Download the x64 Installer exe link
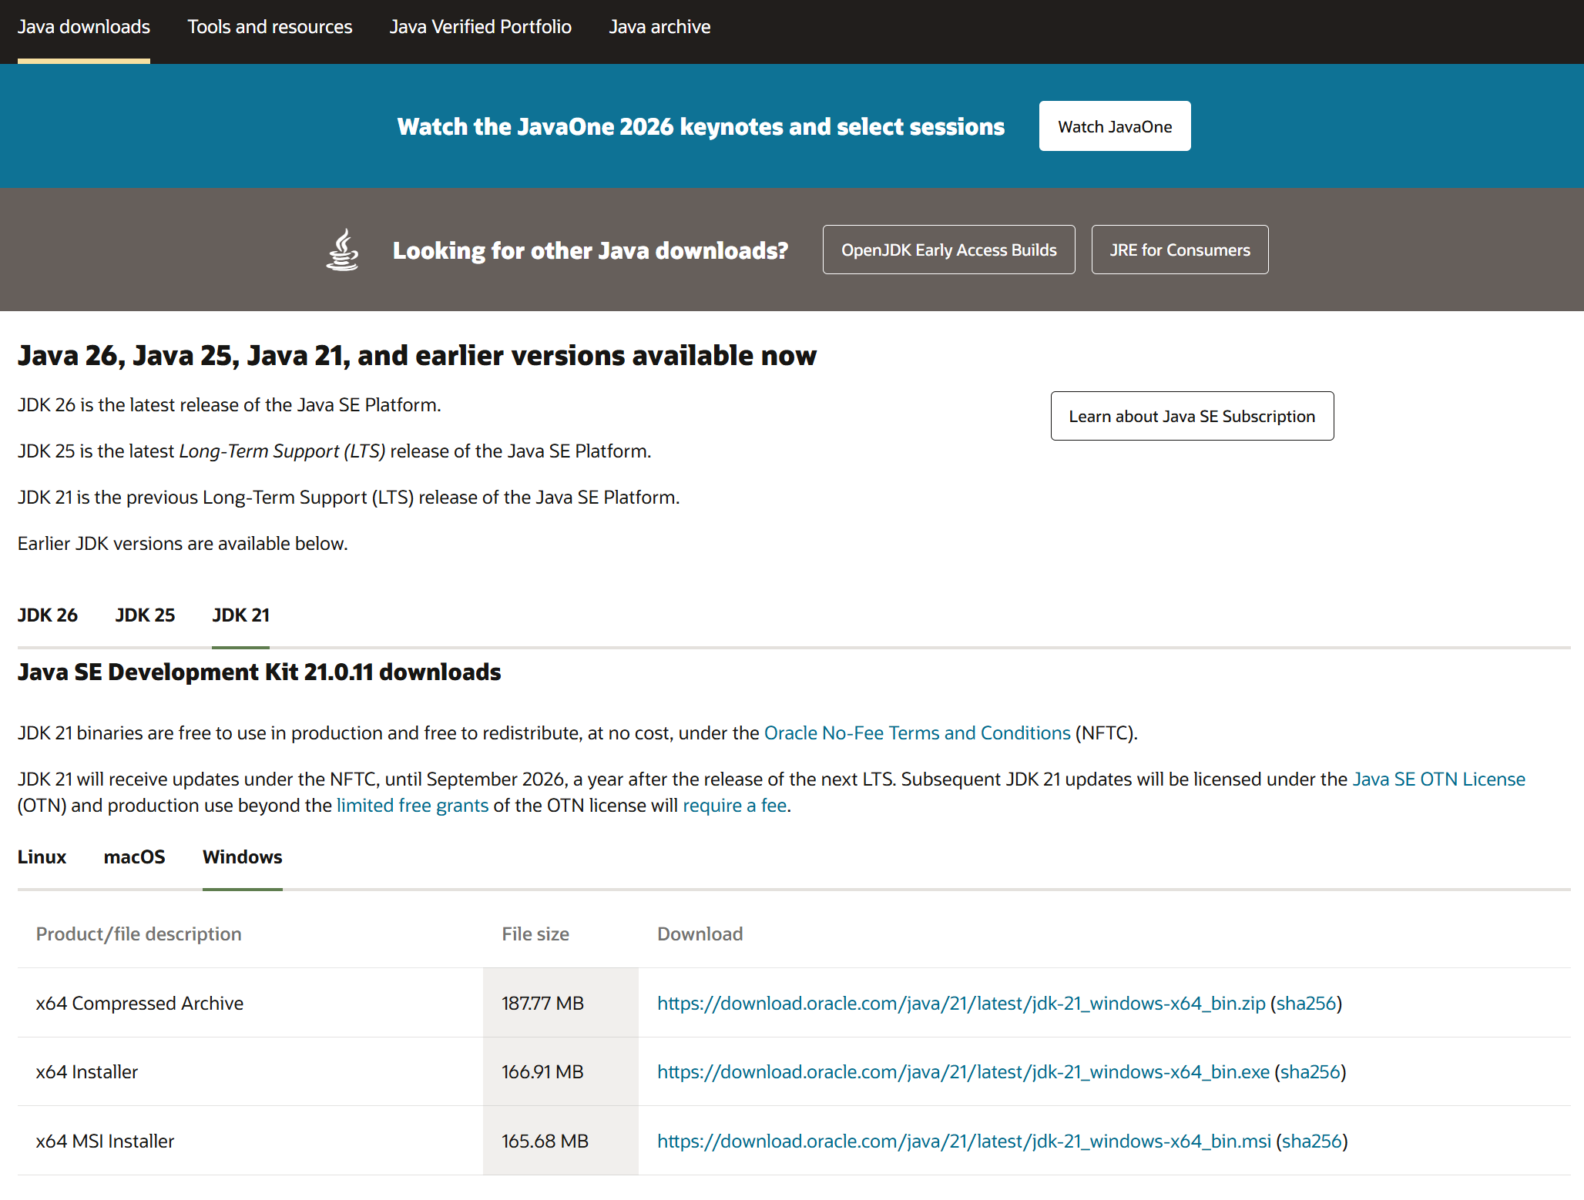This screenshot has width=1584, height=1200. click(963, 1072)
